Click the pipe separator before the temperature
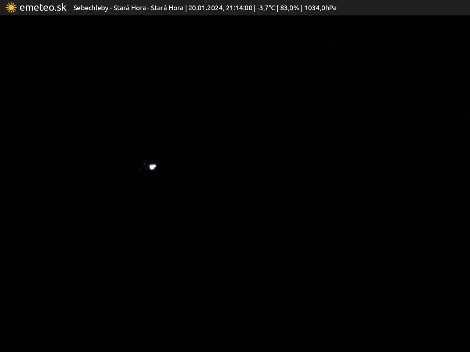 [x=255, y=8]
